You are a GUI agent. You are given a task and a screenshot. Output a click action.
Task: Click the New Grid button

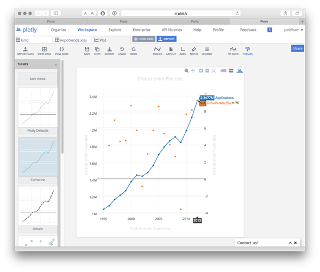[143, 39]
